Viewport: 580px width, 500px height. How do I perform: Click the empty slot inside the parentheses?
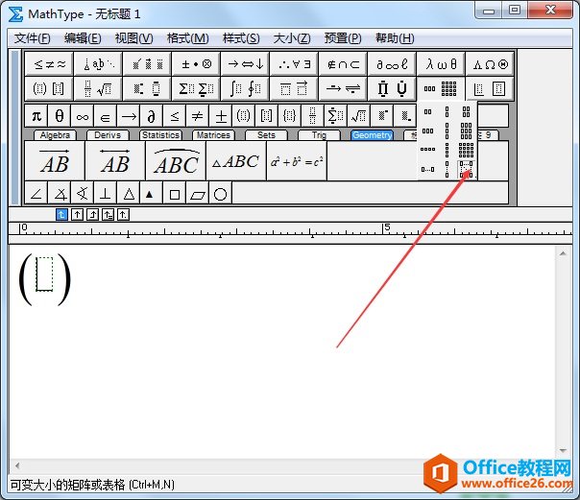pos(44,274)
